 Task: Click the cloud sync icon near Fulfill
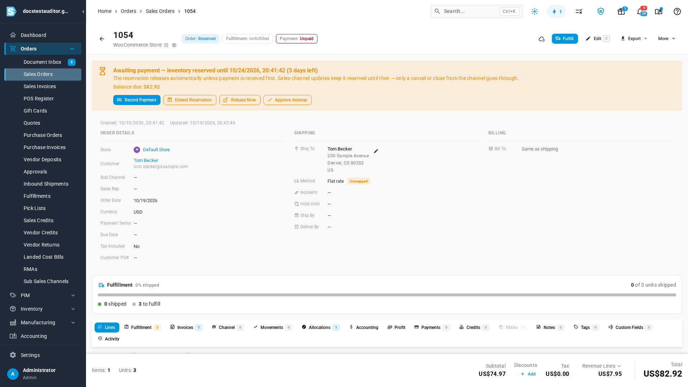[x=542, y=39]
